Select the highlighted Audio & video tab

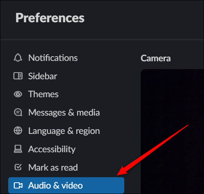(x=66, y=185)
